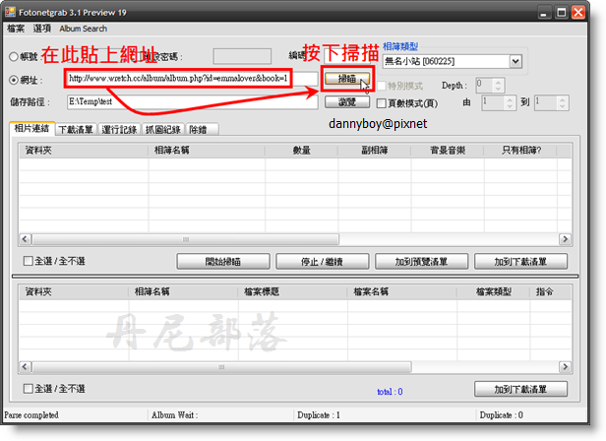Click the URL input field with wretch.cc address
Image resolution: width=606 pixels, height=441 pixels.
click(x=191, y=79)
